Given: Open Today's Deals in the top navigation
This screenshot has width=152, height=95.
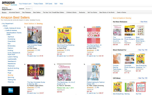Looking at the screenshot, I should (x=38, y=4).
